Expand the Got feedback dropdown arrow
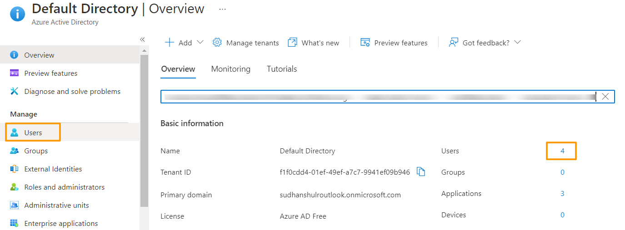Image resolution: width=625 pixels, height=230 pixels. pos(517,42)
